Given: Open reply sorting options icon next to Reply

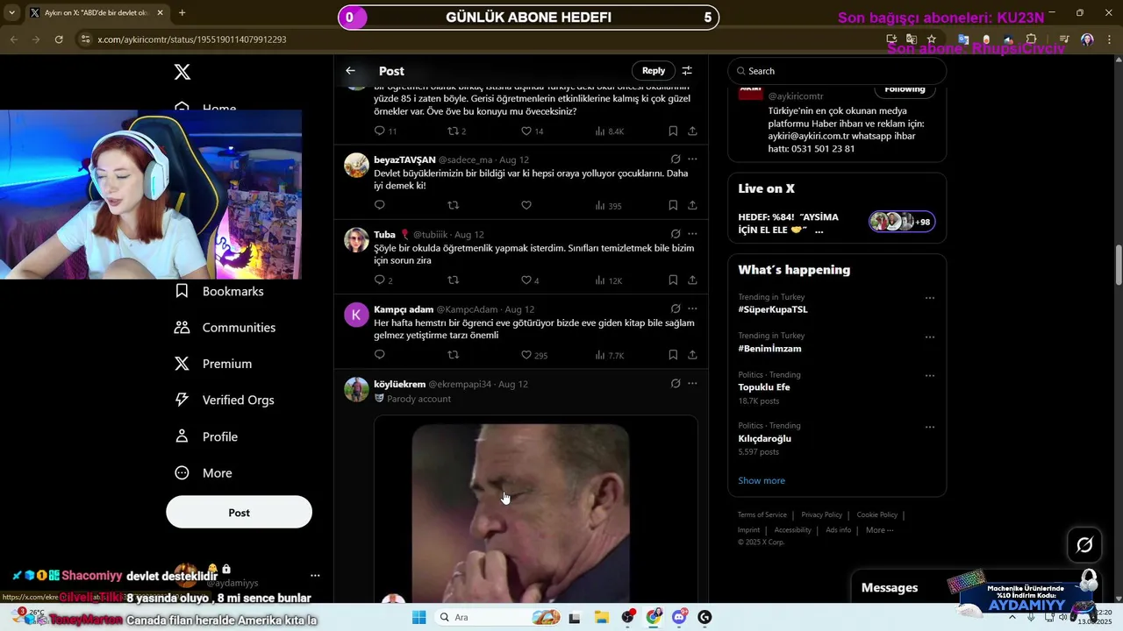Looking at the screenshot, I should 687,71.
